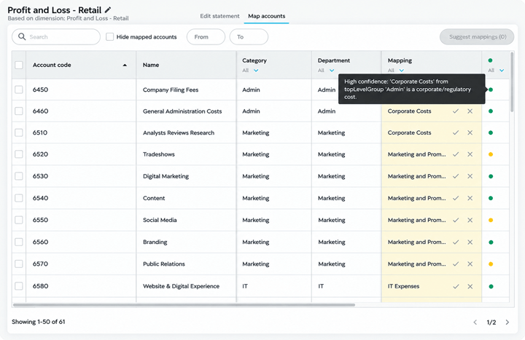Reject the Social Media mapping
525x340 pixels.
click(x=470, y=220)
